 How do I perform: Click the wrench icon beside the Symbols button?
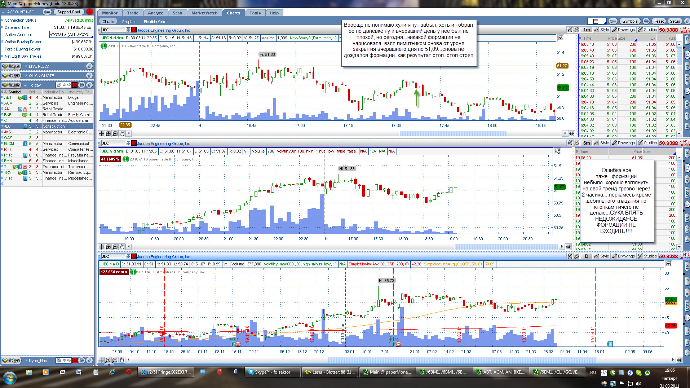tap(613, 21)
